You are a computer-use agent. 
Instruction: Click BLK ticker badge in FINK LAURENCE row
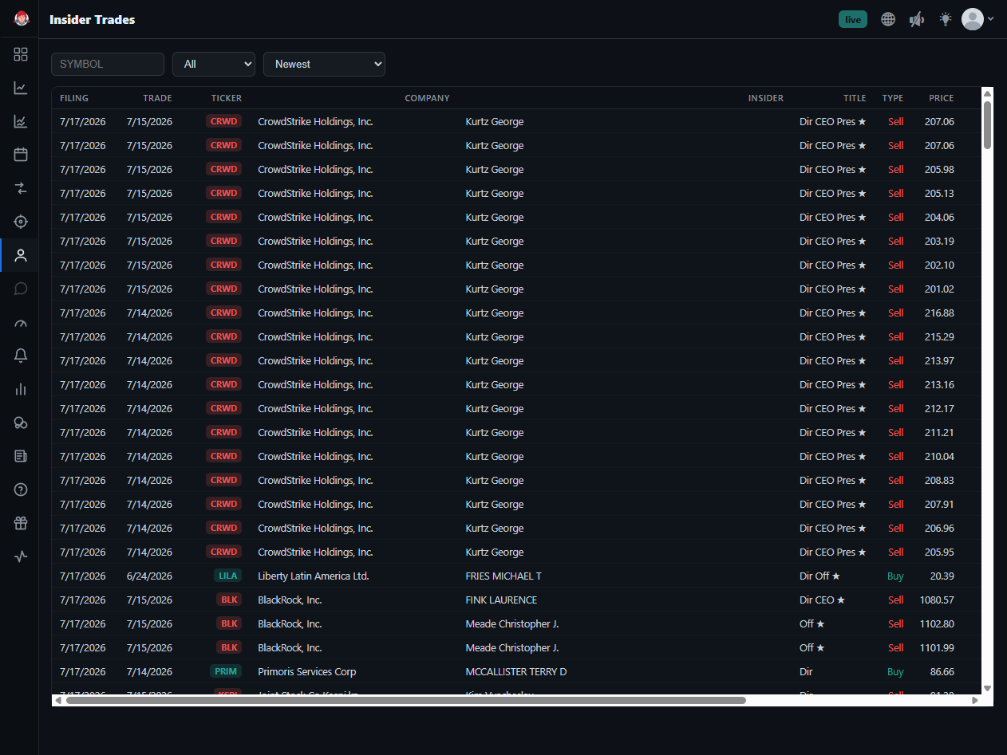click(x=229, y=600)
